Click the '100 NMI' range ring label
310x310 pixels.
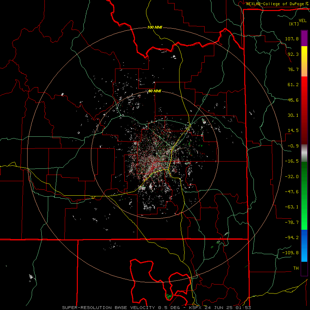155,27
